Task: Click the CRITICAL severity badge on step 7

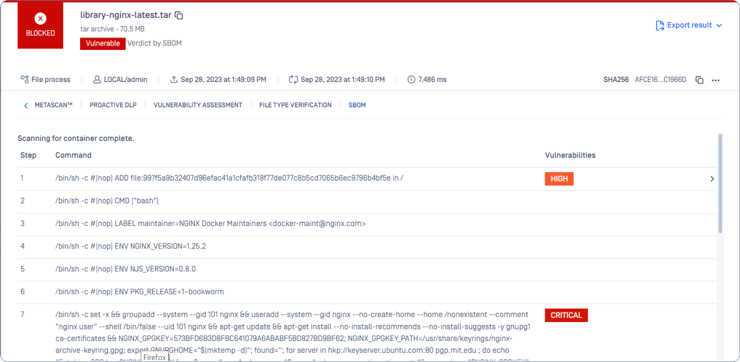Action: click(x=566, y=315)
